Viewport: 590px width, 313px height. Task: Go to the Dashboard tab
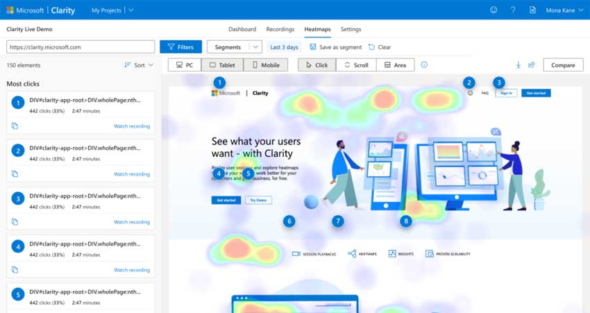click(x=242, y=29)
